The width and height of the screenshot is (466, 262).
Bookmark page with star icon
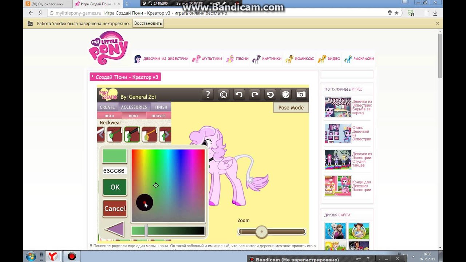click(x=396, y=13)
